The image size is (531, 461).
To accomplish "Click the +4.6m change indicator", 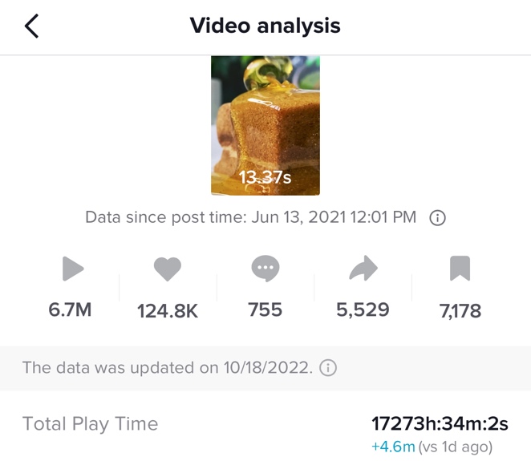I will 391,447.
